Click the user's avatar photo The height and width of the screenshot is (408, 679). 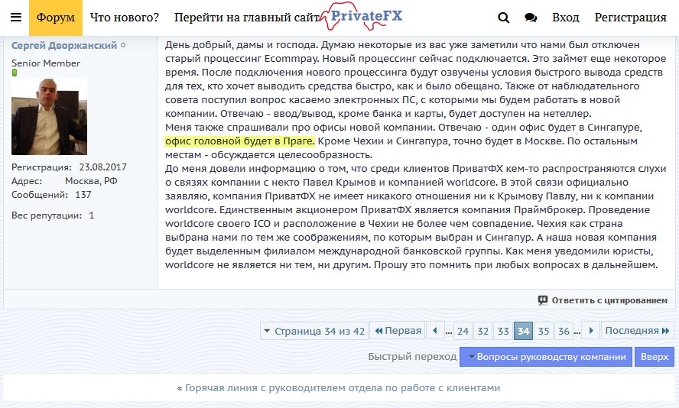(50, 117)
